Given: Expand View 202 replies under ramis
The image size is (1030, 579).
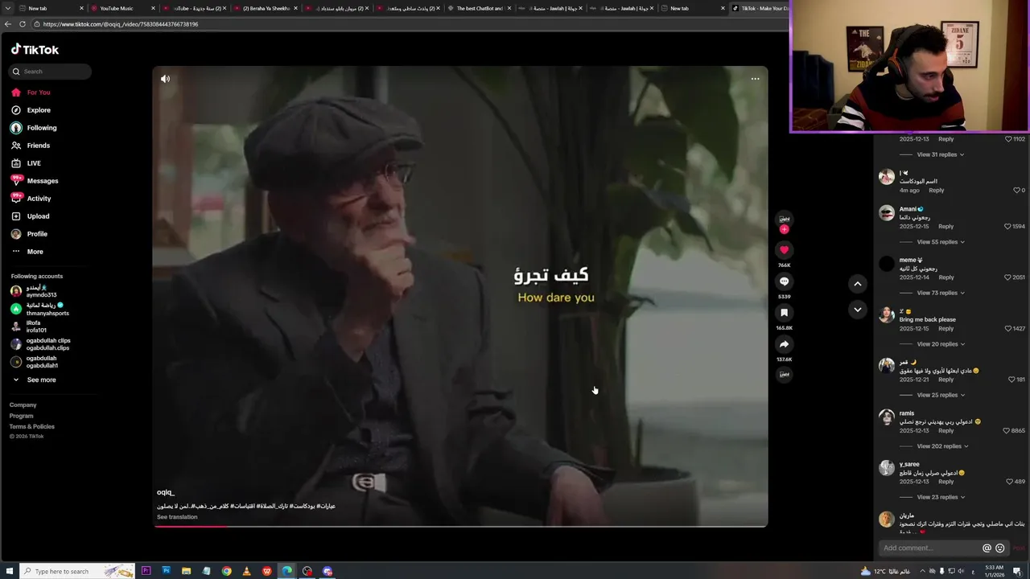Looking at the screenshot, I should click(x=941, y=446).
